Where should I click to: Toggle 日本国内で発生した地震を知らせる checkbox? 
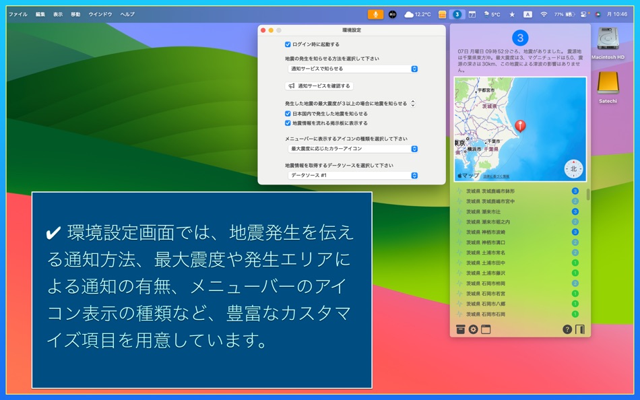(x=288, y=114)
